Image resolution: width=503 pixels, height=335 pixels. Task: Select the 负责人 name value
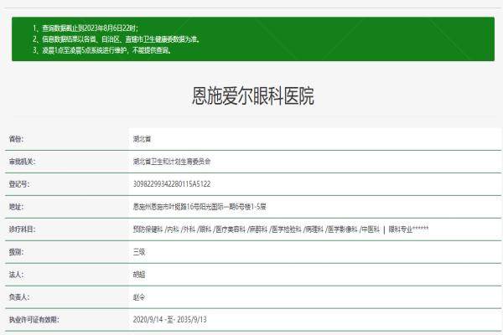click(139, 297)
